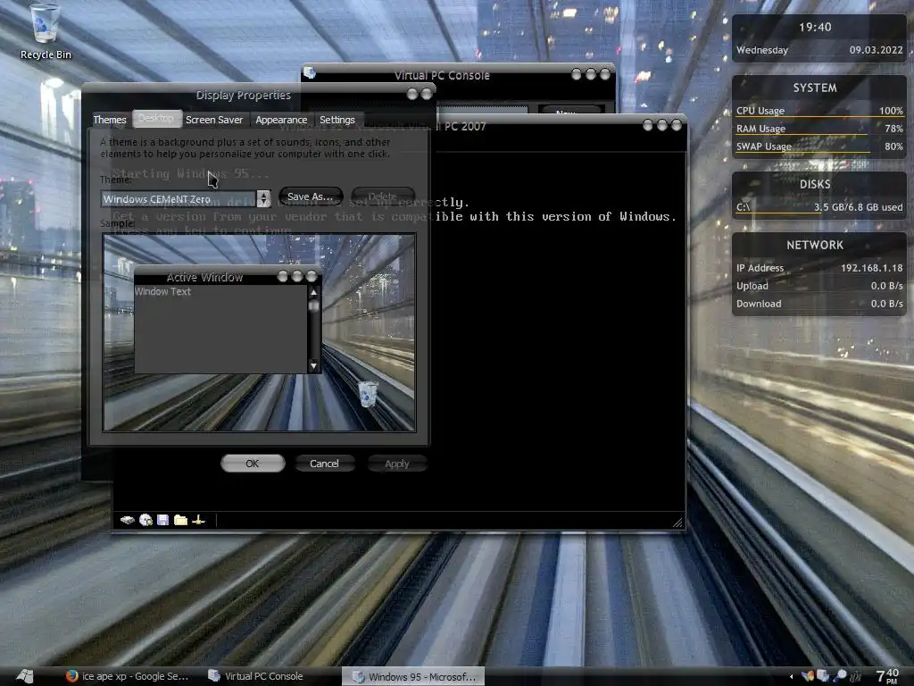Click the 19:40 clock widget time
Image resolution: width=914 pixels, height=686 pixels.
[x=815, y=27]
